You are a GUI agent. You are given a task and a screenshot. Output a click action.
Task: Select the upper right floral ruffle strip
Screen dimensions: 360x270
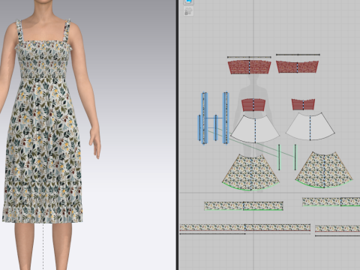tap(331, 202)
